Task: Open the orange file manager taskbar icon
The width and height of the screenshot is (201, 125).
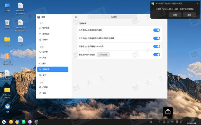Action: [x=11, y=122]
